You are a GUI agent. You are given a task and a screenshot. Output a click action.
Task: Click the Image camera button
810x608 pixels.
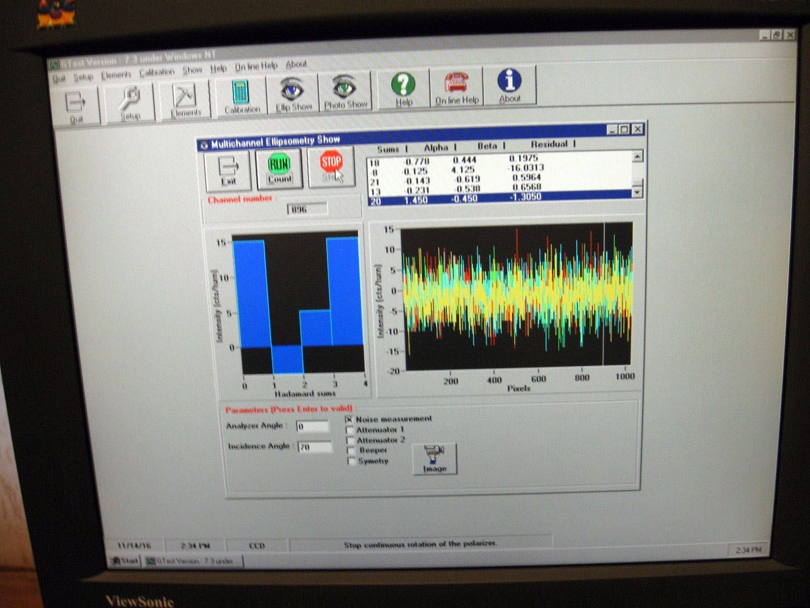[435, 459]
